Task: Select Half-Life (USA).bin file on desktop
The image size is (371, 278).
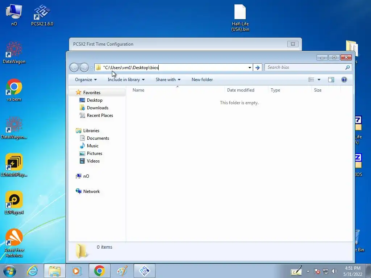Action: (240, 18)
